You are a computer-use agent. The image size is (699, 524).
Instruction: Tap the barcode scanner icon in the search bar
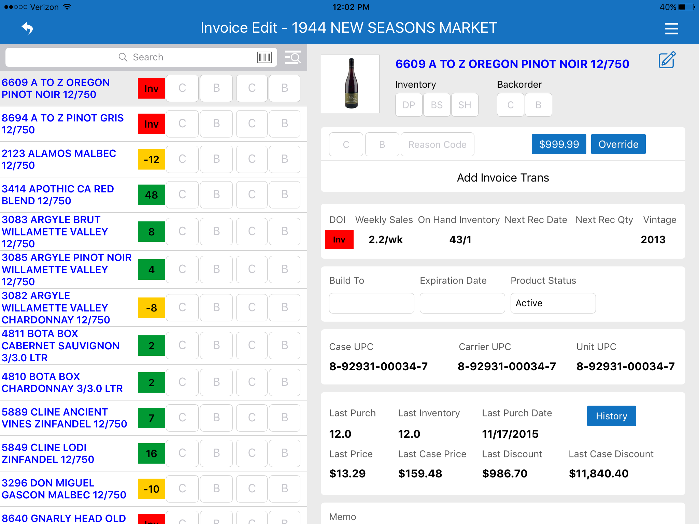click(264, 57)
